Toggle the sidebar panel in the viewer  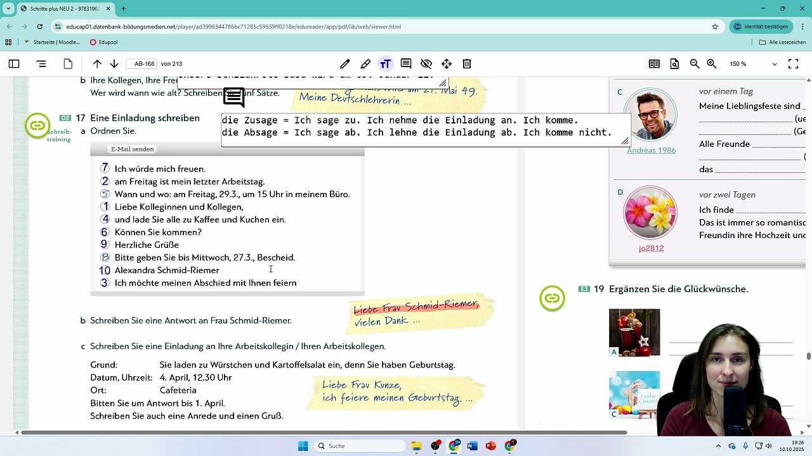click(14, 64)
